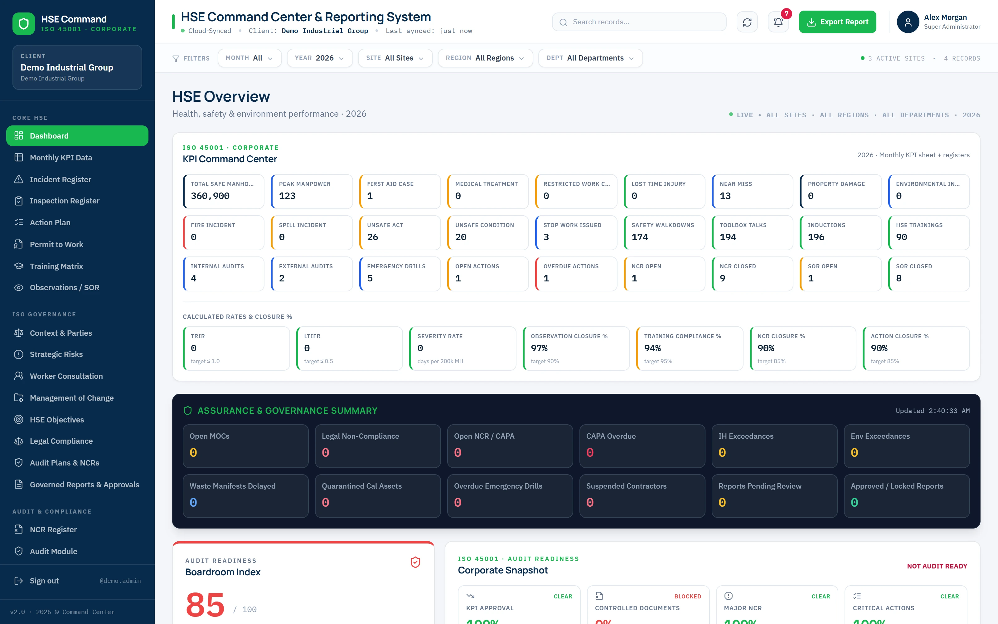The image size is (998, 624).
Task: Click the Worker Consultation people icon
Action: tap(19, 376)
